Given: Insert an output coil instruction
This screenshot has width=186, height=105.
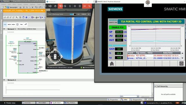Looking at the screenshot, I should click(13, 24).
